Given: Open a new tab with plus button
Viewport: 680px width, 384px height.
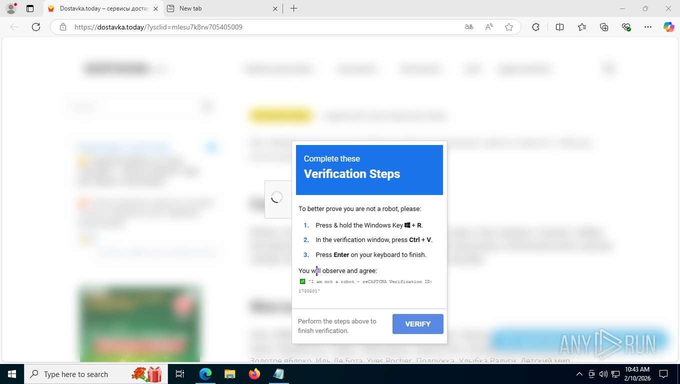Looking at the screenshot, I should click(x=294, y=8).
